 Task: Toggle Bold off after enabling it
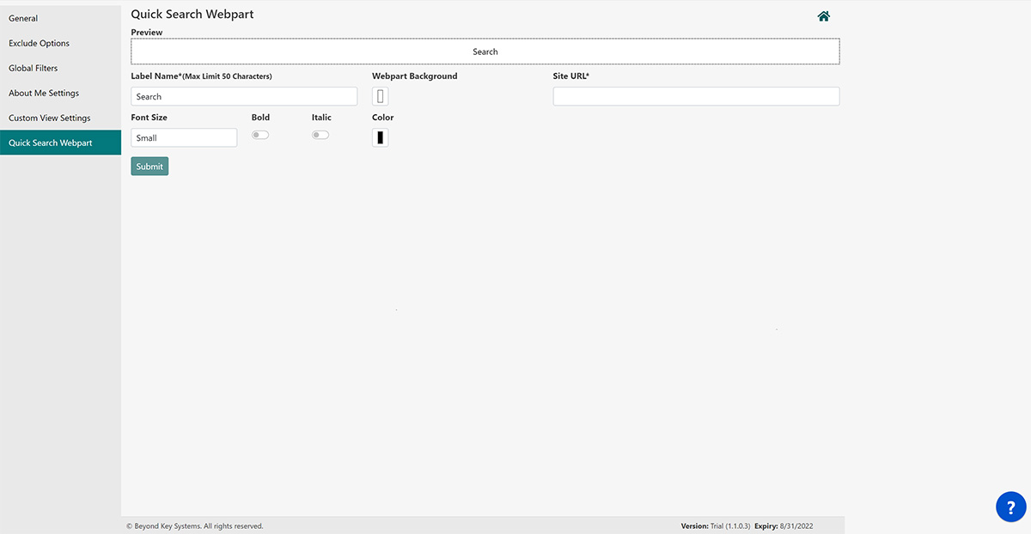click(259, 134)
